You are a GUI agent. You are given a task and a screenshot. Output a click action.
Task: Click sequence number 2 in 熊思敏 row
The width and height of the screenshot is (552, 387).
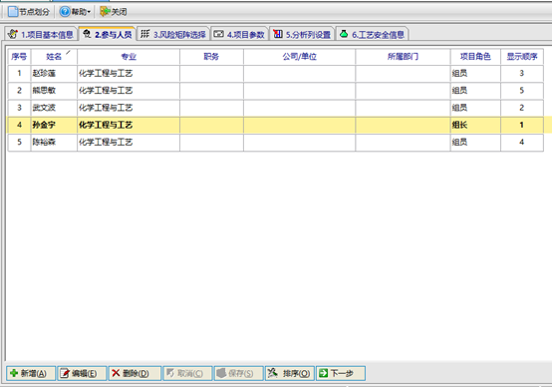(x=19, y=91)
